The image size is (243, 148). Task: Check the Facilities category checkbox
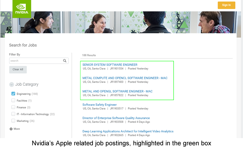[13, 100]
